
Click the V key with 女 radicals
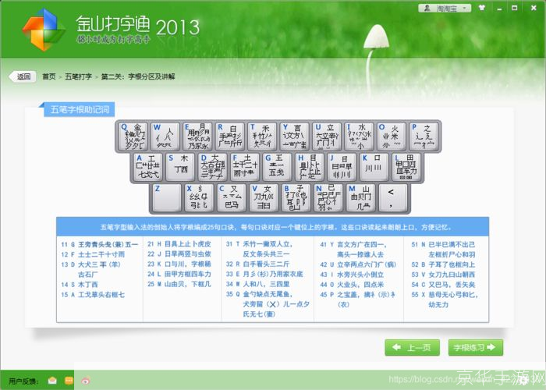(x=264, y=197)
